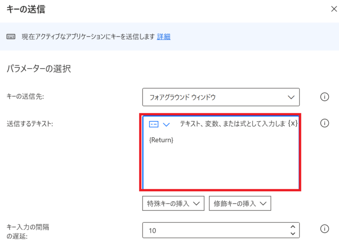The image size is (339, 249).
Task: Open the 詳細 link
Action: [164, 37]
